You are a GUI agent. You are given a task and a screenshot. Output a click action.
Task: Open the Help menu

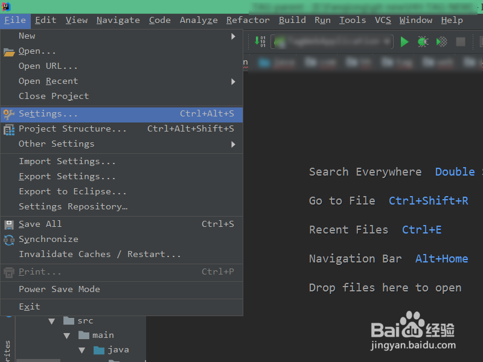[452, 20]
